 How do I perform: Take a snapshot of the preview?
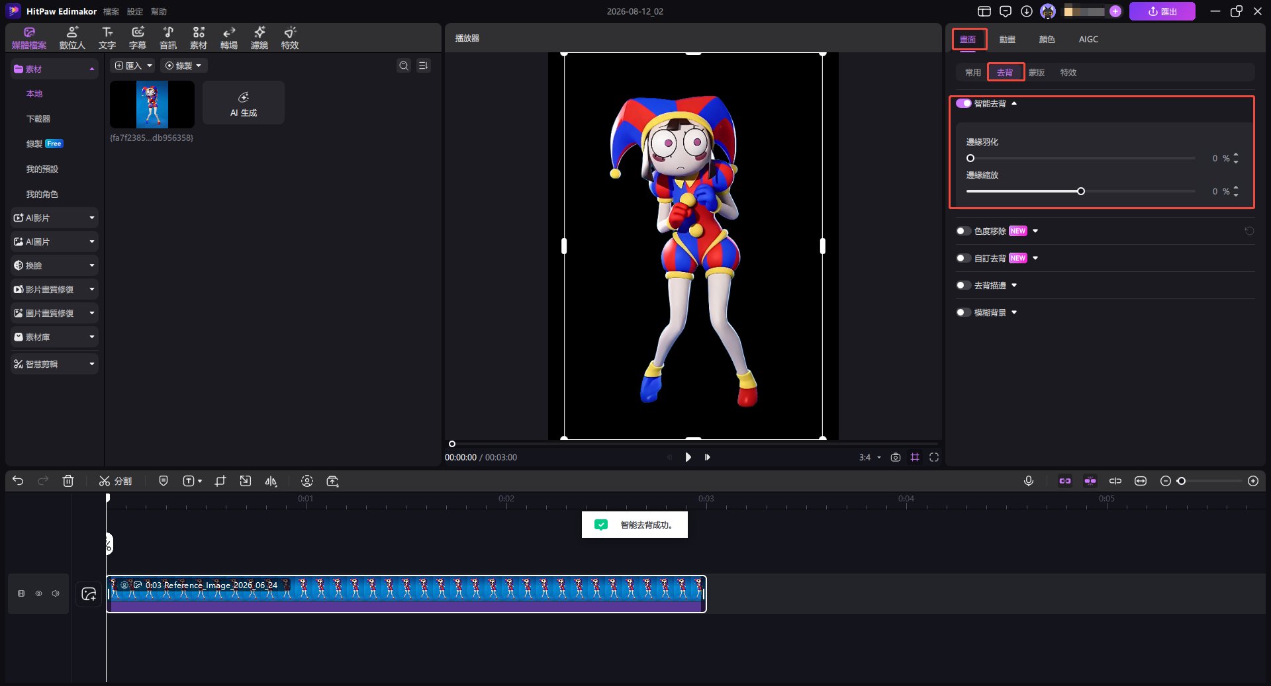click(x=896, y=457)
